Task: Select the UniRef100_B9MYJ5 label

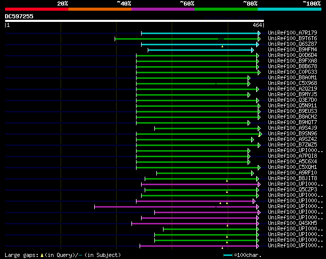Action: click(x=292, y=95)
